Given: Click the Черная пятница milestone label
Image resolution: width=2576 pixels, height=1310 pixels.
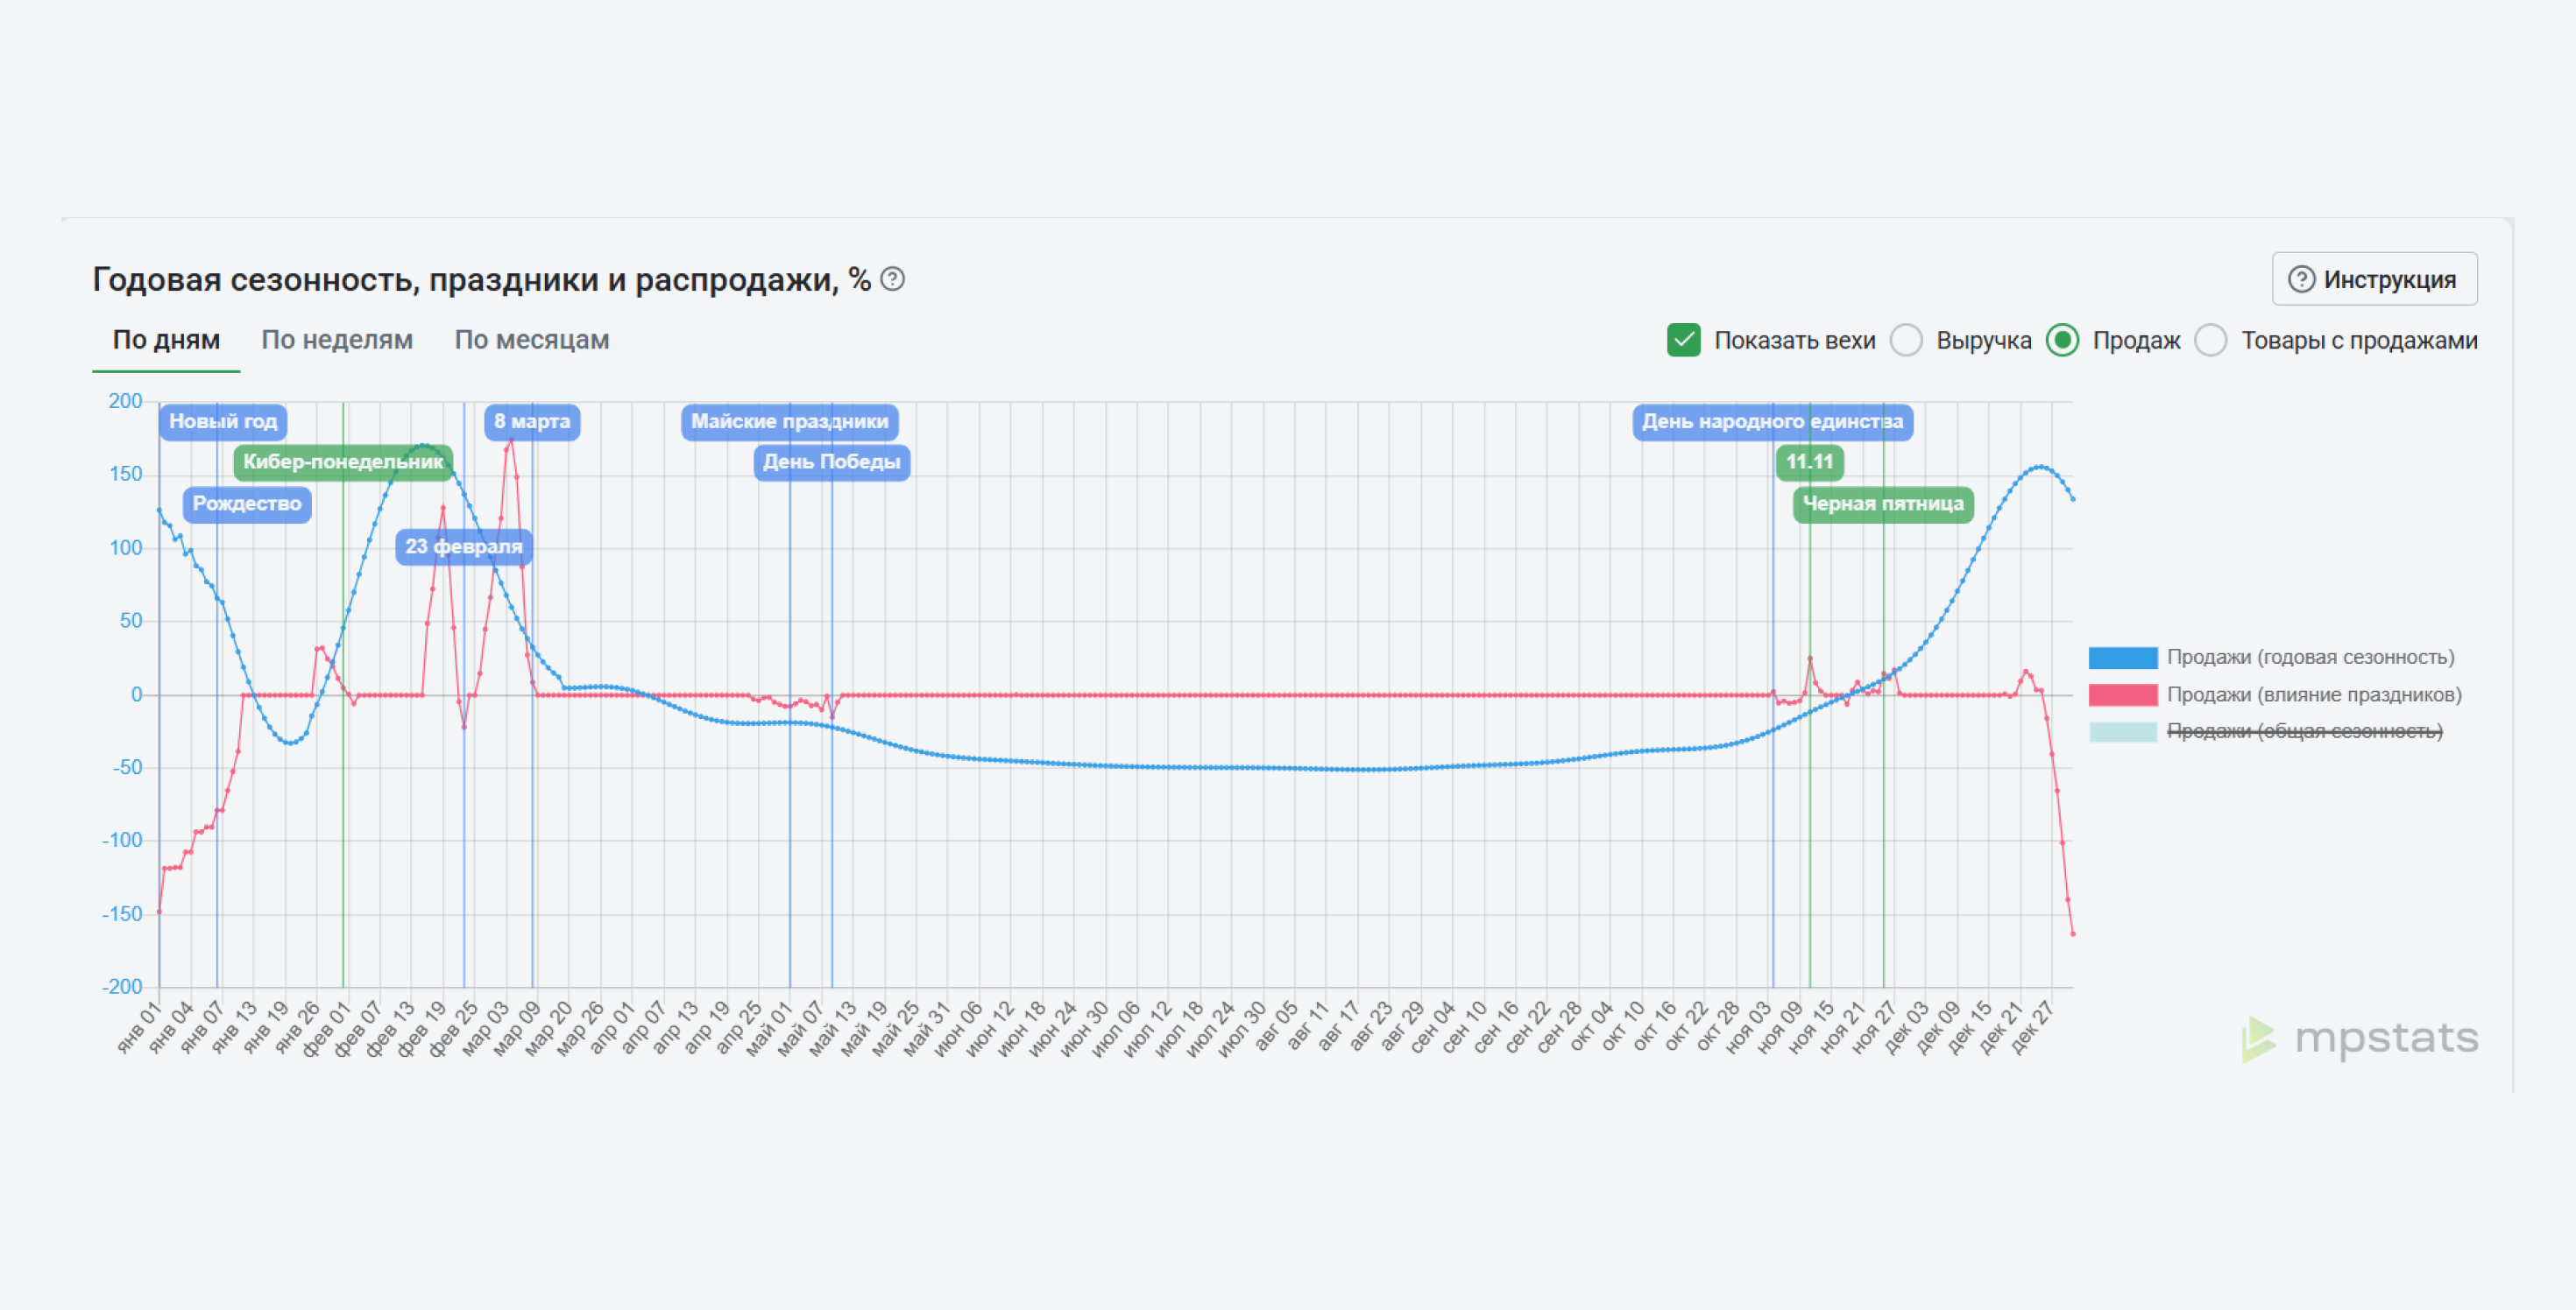Looking at the screenshot, I should pos(1883,504).
